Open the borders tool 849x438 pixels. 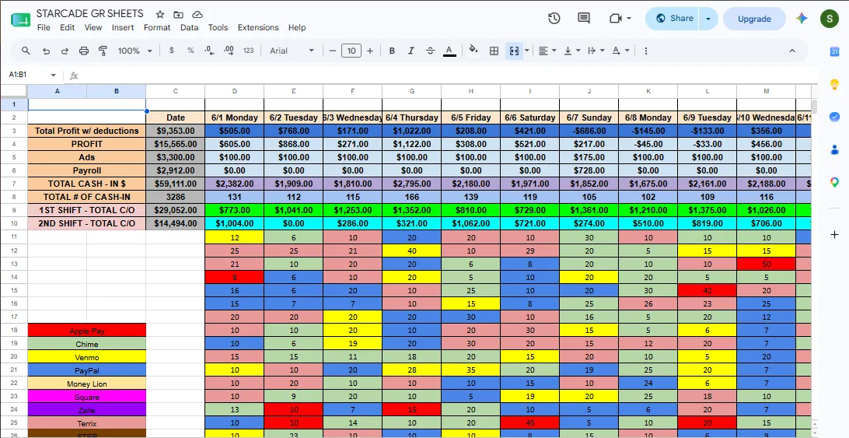[494, 51]
